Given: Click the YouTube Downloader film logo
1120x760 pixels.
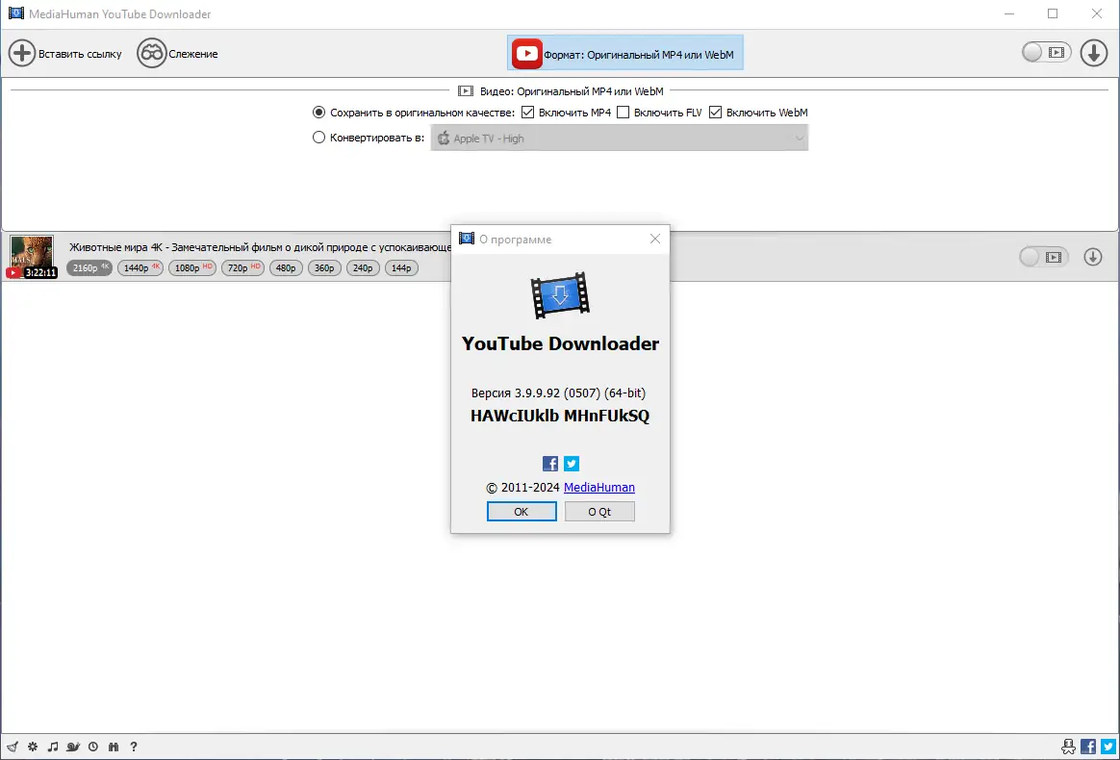Looking at the screenshot, I should pos(560,295).
